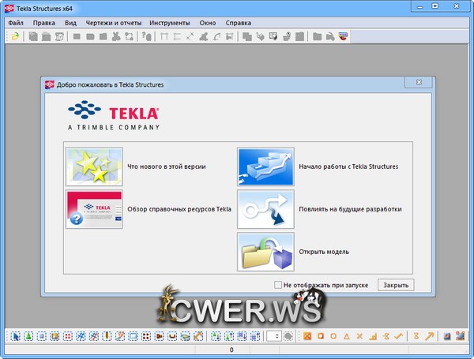
Task: Enable snap to points crossed-square icon
Action: pyautogui.click(x=307, y=336)
